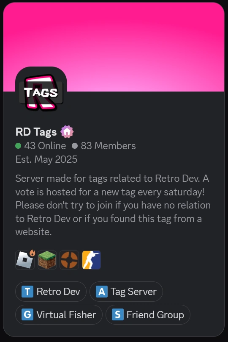The height and width of the screenshot is (342, 228).
Task: Click the flame badge on the Roblox icon
Action: [33, 253]
